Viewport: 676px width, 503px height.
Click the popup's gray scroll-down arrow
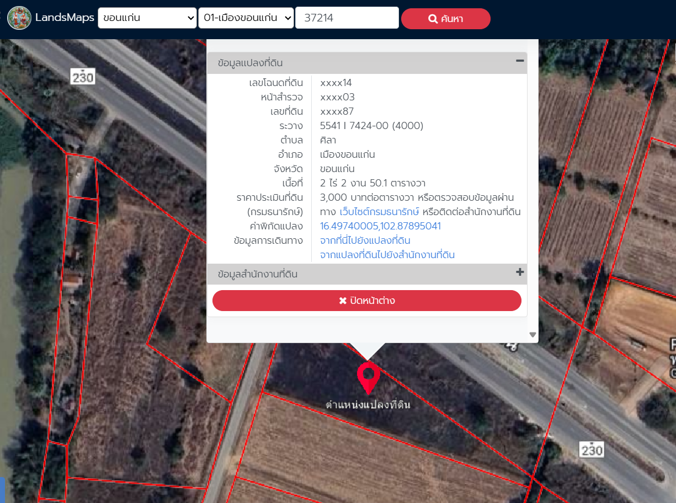point(533,334)
